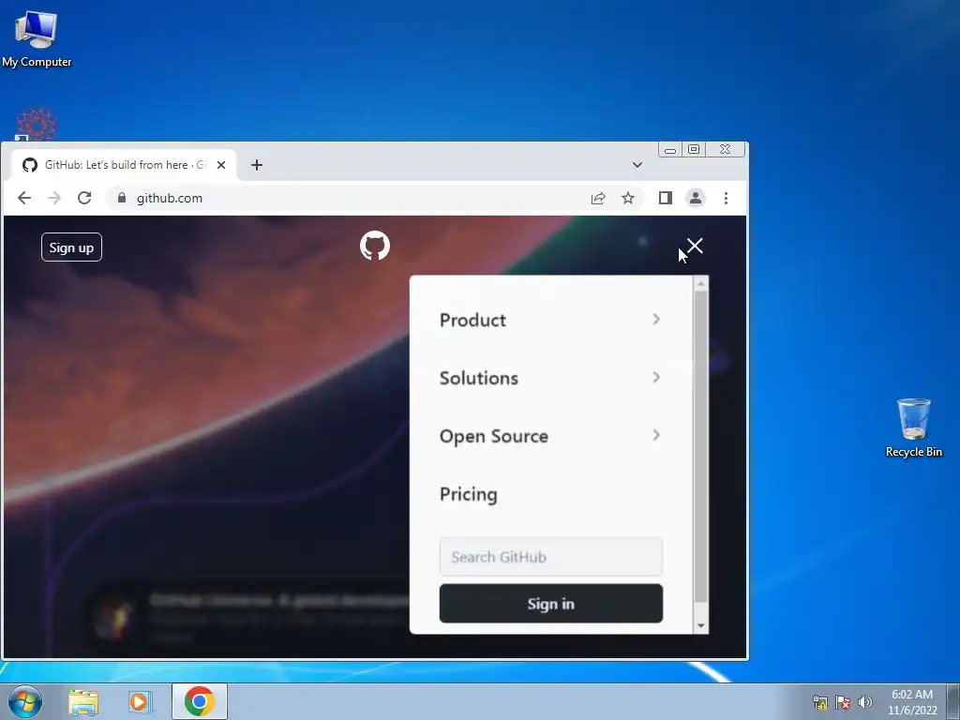960x720 pixels.
Task: Click Chrome's forward arrow
Action: (x=54, y=198)
